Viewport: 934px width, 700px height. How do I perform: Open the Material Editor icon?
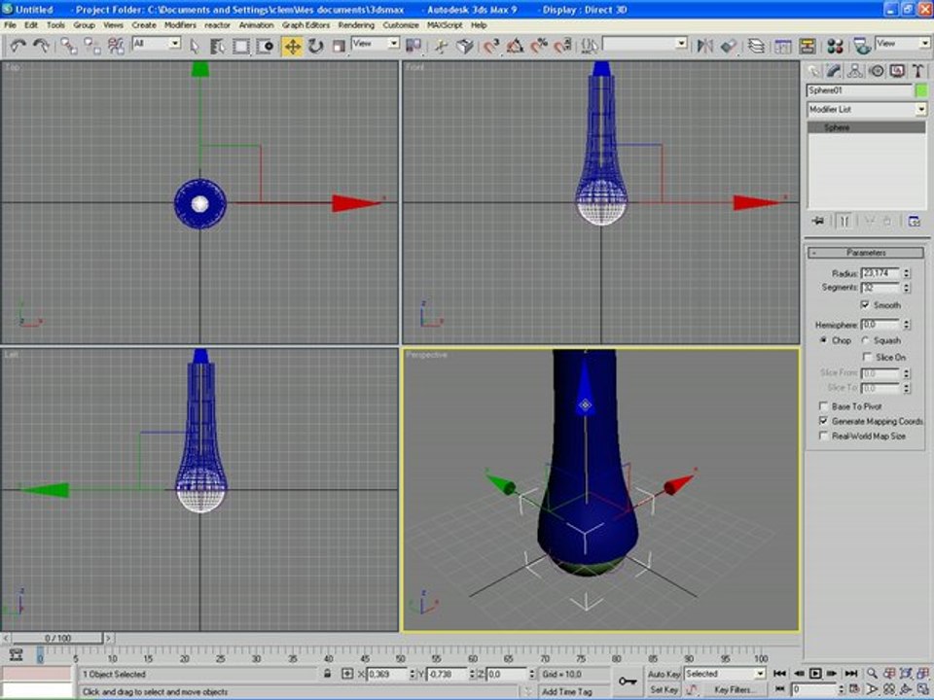(x=835, y=46)
